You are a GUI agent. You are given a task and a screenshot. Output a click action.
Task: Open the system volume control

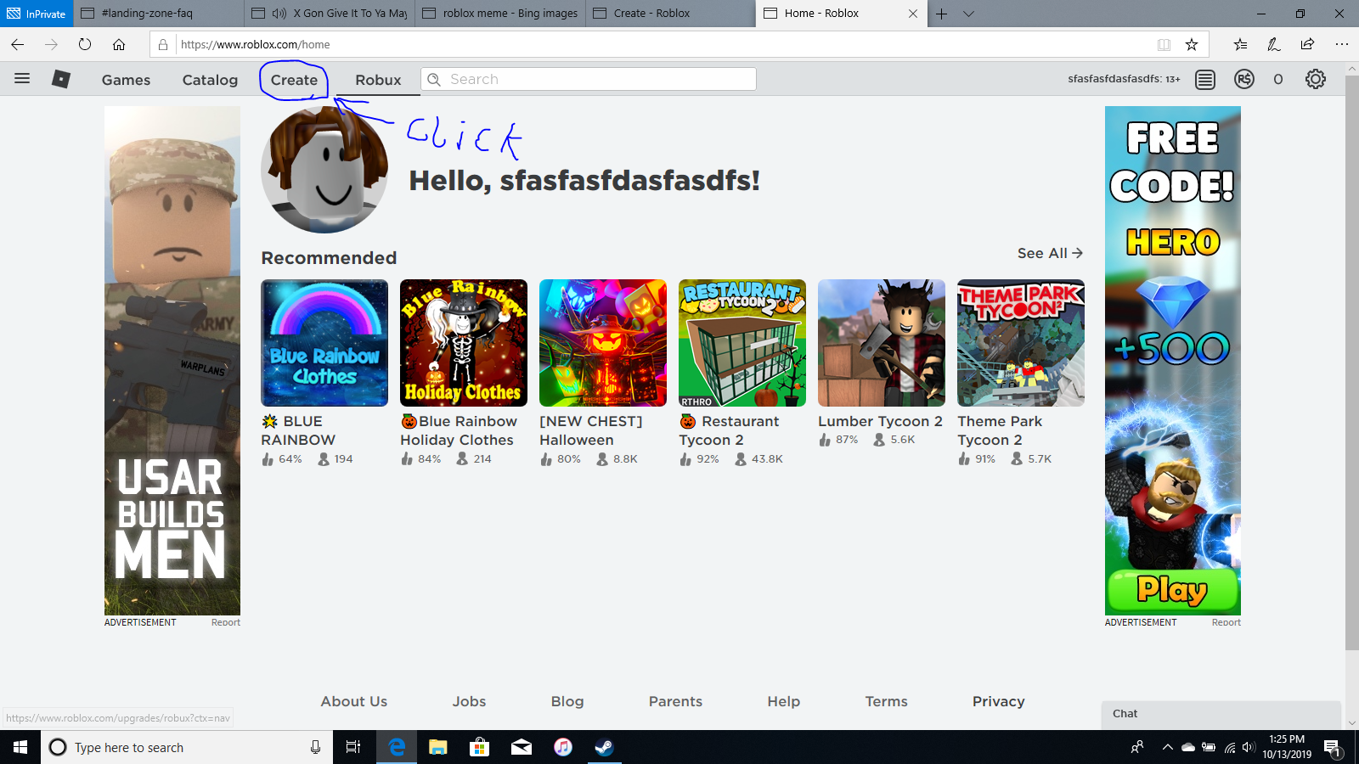click(1248, 747)
